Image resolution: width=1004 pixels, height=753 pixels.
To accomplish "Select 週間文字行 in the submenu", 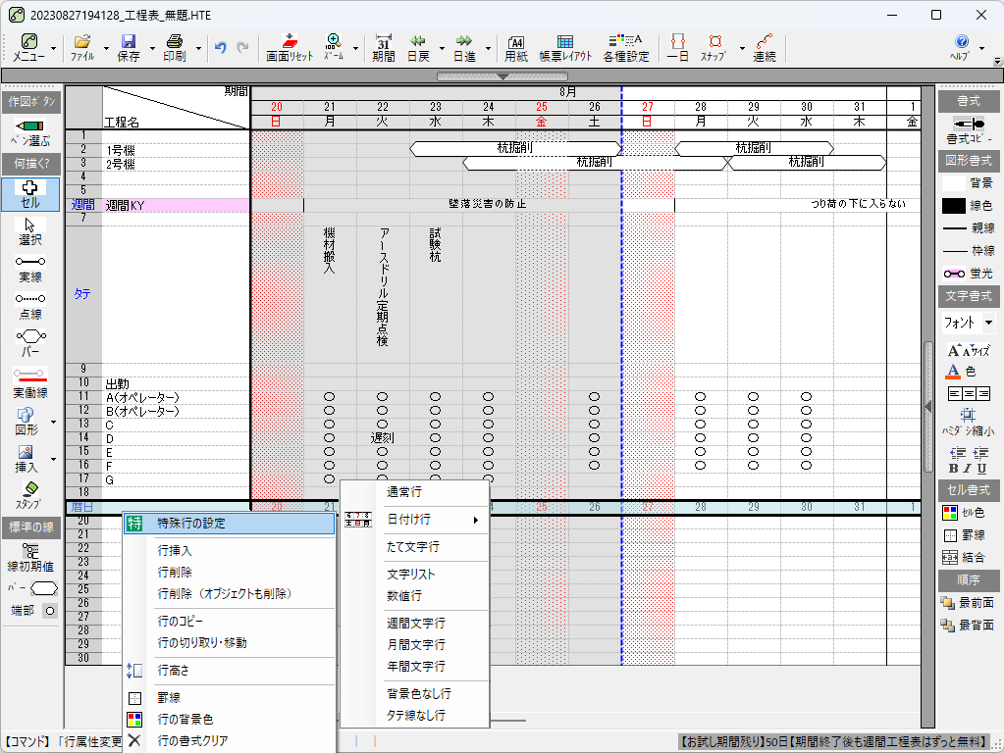I will coord(415,624).
